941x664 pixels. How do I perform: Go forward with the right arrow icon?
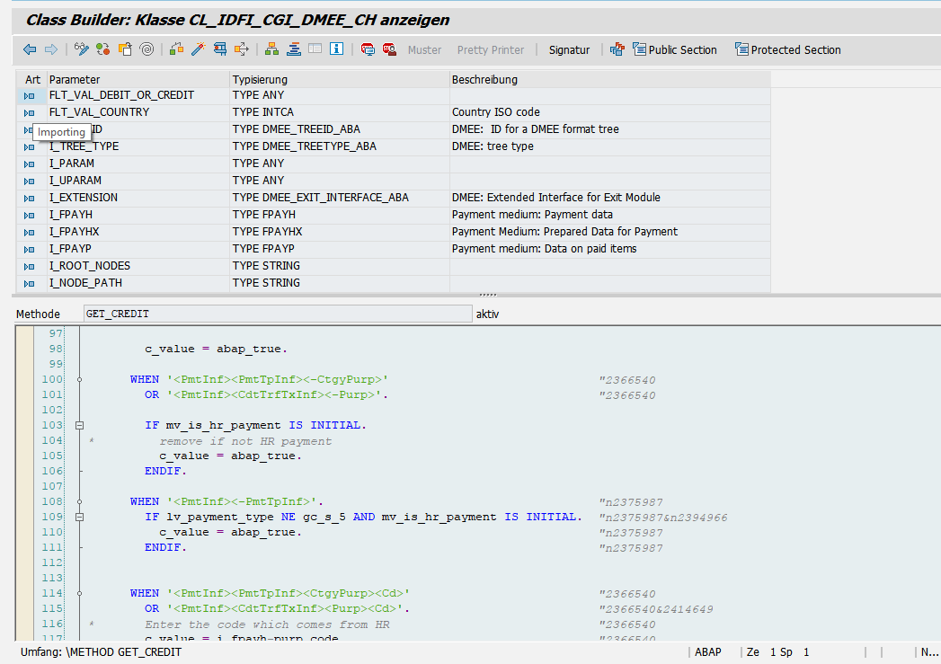click(x=51, y=49)
